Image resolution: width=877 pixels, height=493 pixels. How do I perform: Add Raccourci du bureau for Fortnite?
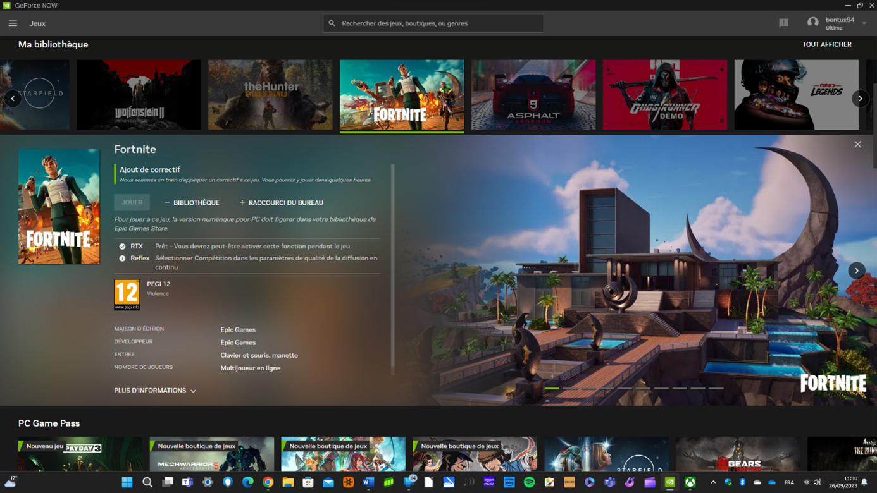point(281,203)
